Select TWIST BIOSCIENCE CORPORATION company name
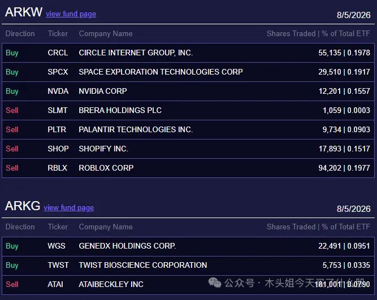The image size is (377, 300). click(x=143, y=265)
